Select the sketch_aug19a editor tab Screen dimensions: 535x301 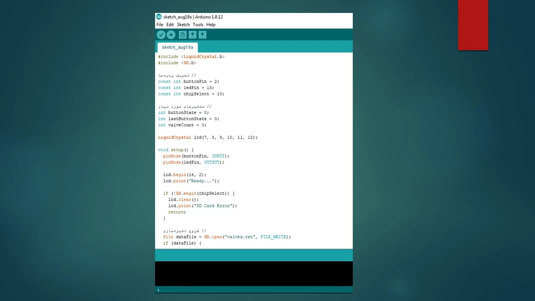pyautogui.click(x=177, y=47)
